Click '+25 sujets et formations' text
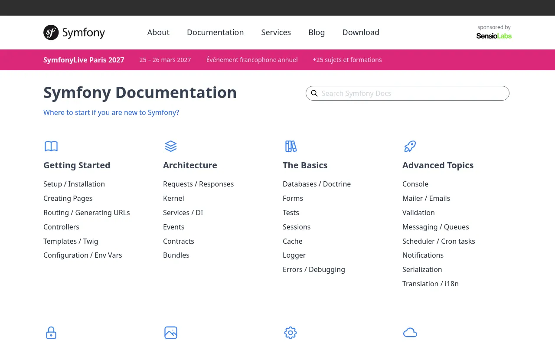Screen dimensions: 555x347 pos(347,60)
